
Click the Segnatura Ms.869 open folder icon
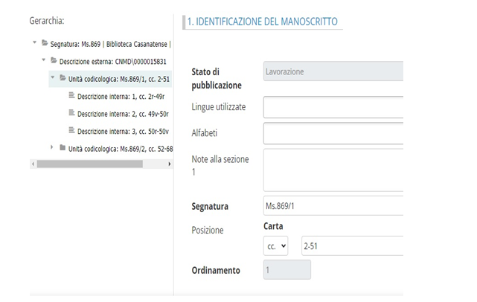tap(45, 44)
